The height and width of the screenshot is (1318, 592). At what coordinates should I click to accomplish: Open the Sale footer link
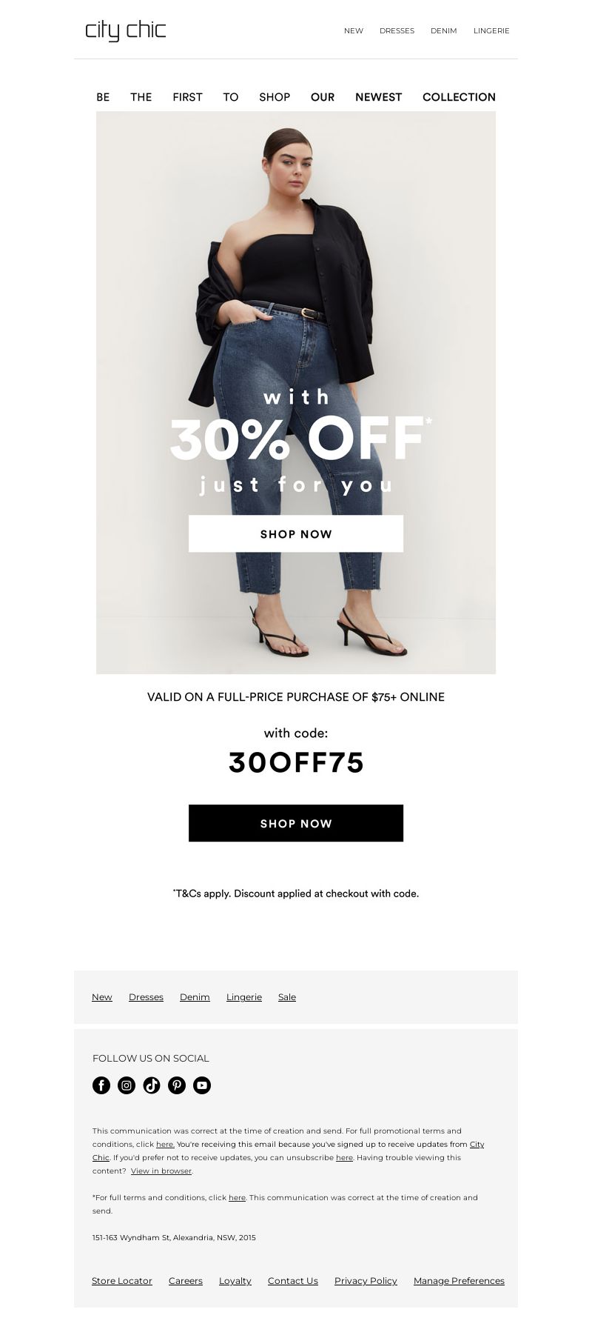(x=287, y=997)
